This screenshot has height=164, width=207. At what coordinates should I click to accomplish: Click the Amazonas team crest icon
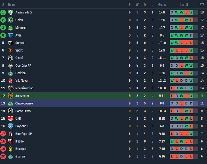click(x=11, y=96)
